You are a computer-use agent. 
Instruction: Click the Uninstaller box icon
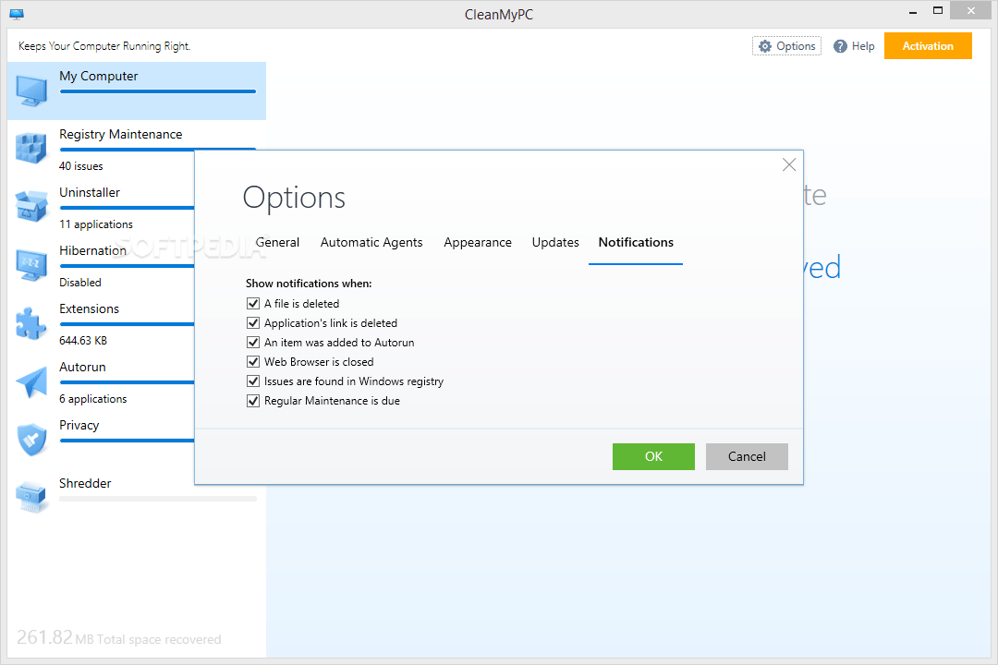[x=31, y=206]
